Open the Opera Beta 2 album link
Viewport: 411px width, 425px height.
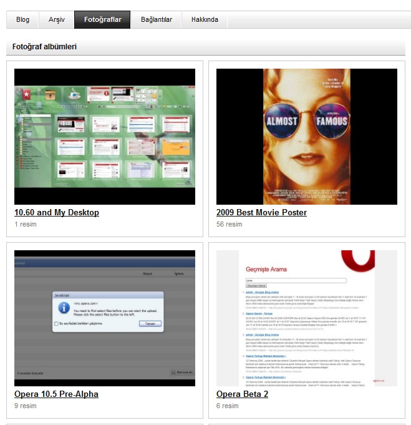click(242, 394)
